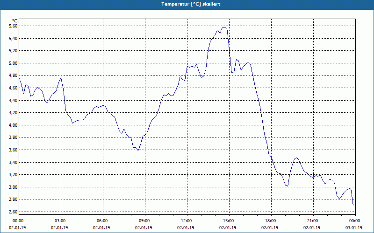Select the 5,60 y-axis value
The height and width of the screenshot is (233, 374).
(13, 26)
